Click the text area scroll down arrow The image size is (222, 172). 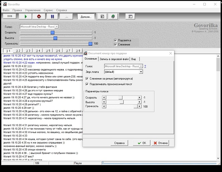218,158
